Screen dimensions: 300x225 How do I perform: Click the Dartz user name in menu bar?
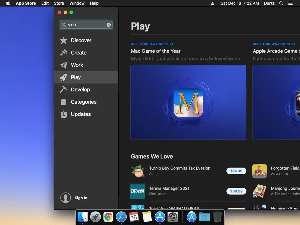269,3
